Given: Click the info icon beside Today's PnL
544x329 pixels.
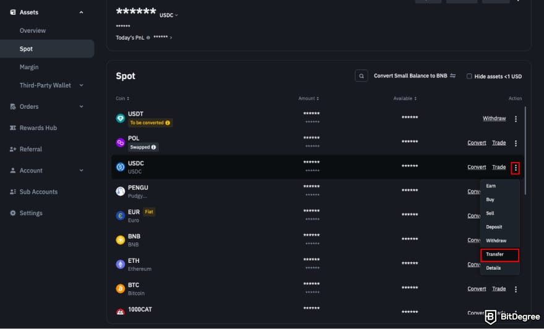Looking at the screenshot, I should 148,38.
